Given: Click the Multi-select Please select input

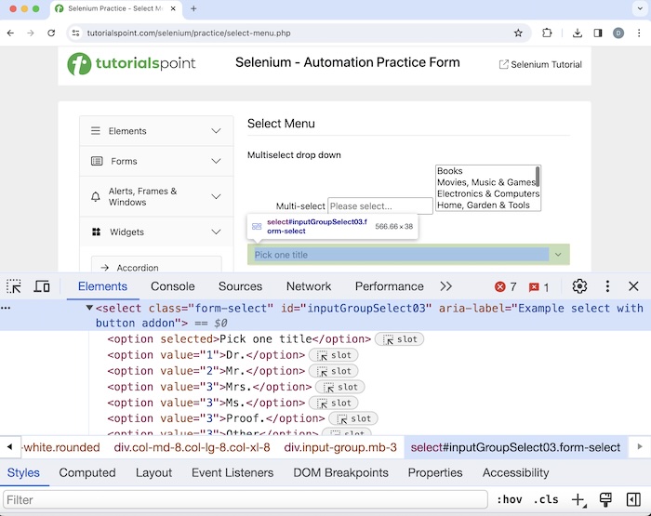Looking at the screenshot, I should [379, 206].
